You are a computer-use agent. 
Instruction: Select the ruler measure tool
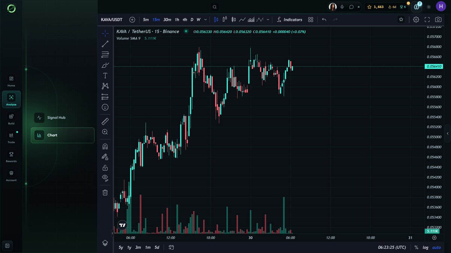click(105, 121)
